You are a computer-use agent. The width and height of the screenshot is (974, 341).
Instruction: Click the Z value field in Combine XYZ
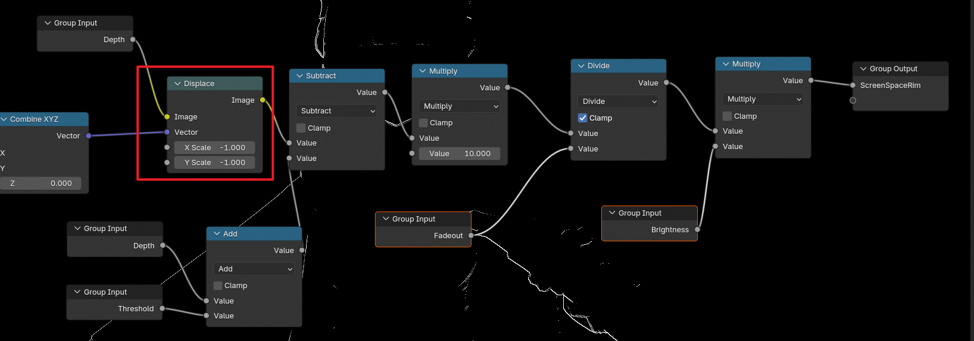pos(42,183)
